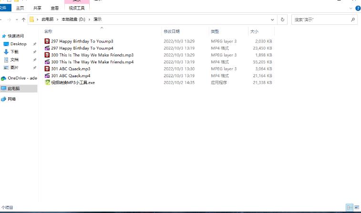Click the help question mark icon
The width and height of the screenshot is (361, 213).
[x=358, y=8]
